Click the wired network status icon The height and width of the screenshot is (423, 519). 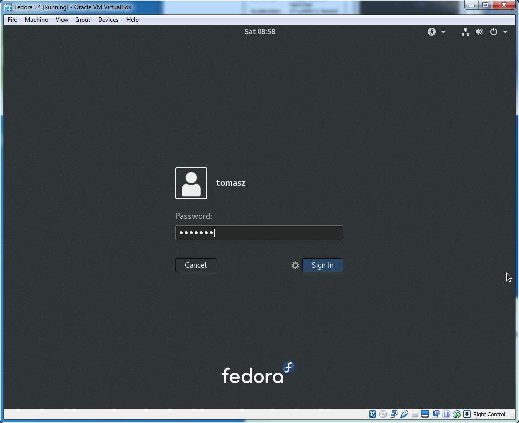click(x=465, y=32)
